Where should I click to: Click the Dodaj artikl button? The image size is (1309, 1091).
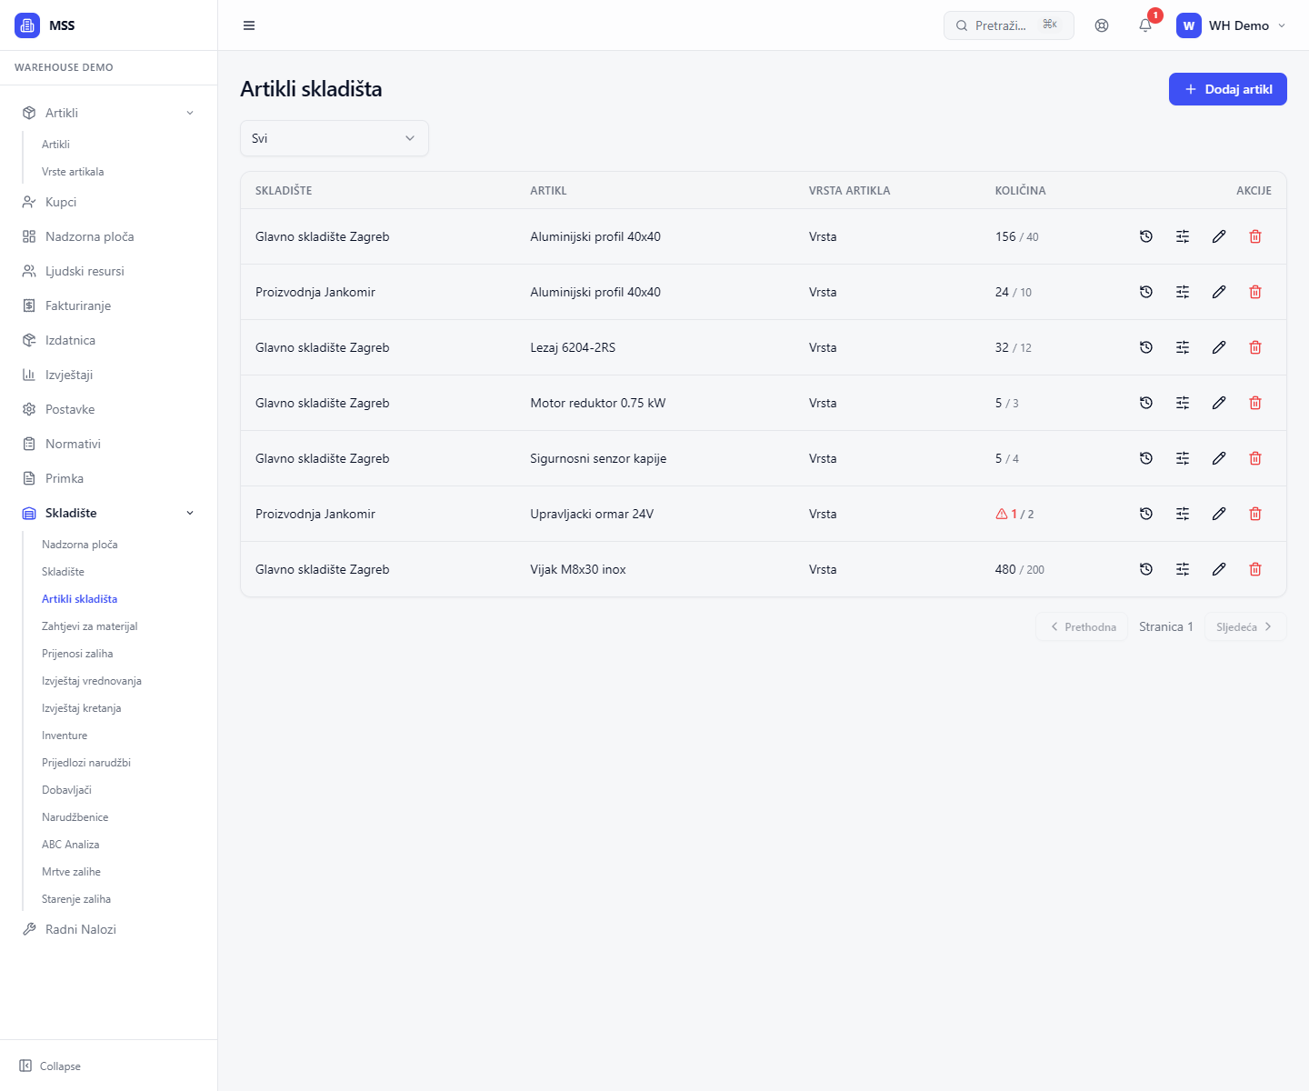(x=1227, y=89)
